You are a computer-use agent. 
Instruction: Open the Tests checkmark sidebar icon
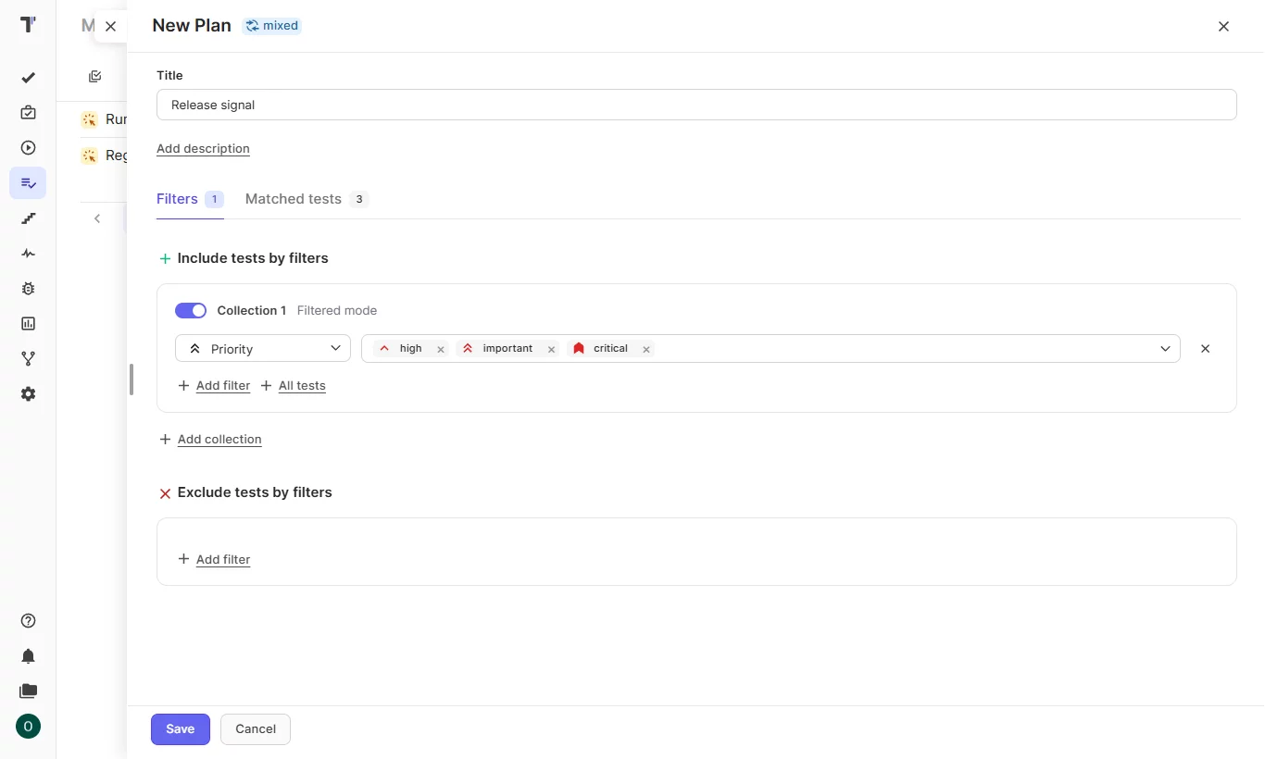point(28,78)
